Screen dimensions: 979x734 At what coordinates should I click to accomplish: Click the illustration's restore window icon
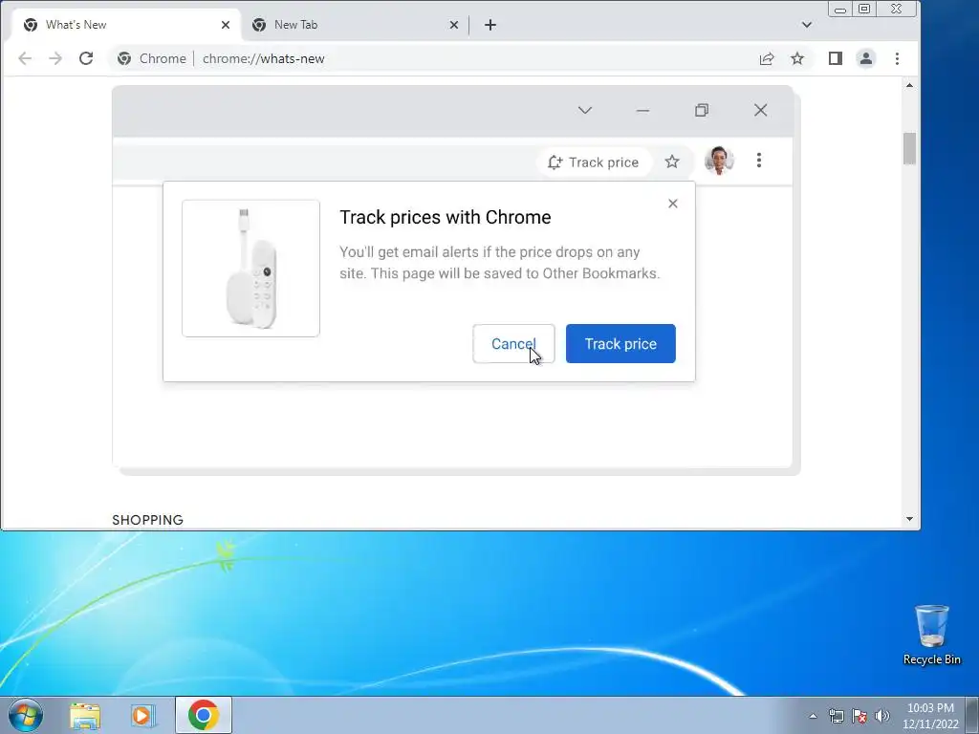702,111
